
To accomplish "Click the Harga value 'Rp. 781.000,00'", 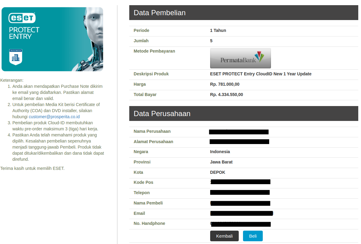I will [225, 84].
